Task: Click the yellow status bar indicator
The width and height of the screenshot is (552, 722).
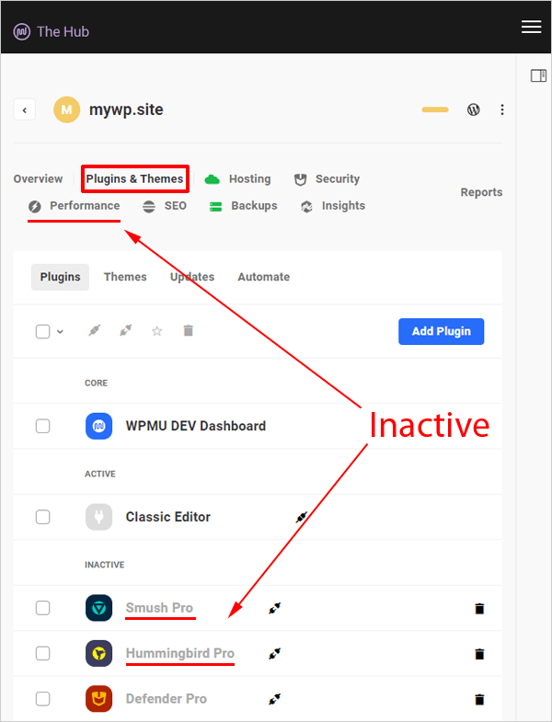Action: [x=435, y=110]
